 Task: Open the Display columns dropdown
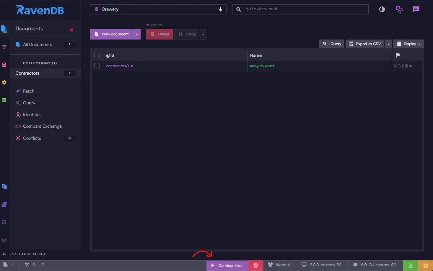tap(408, 44)
